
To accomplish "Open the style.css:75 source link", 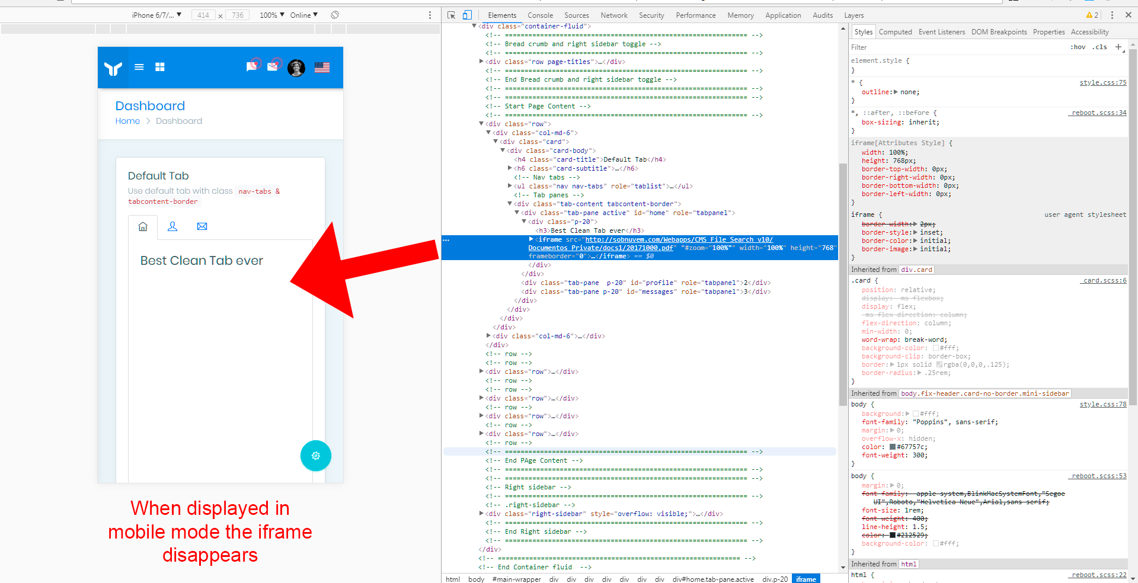I will click(x=1103, y=83).
